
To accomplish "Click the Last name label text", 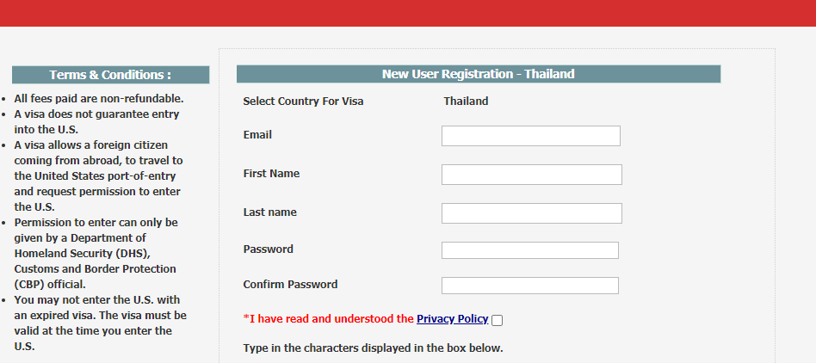I will [269, 212].
